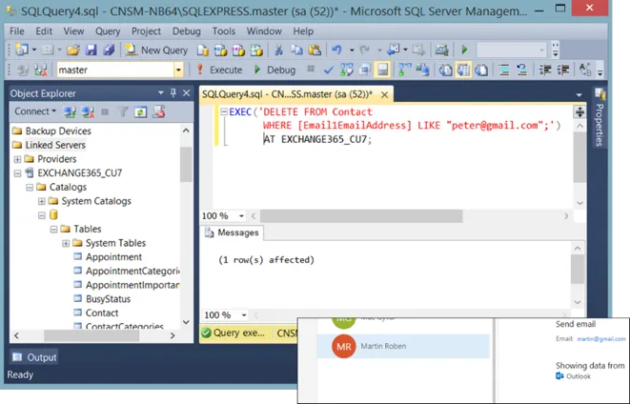Click the Debug button
This screenshot has height=404, width=630.
[274, 70]
